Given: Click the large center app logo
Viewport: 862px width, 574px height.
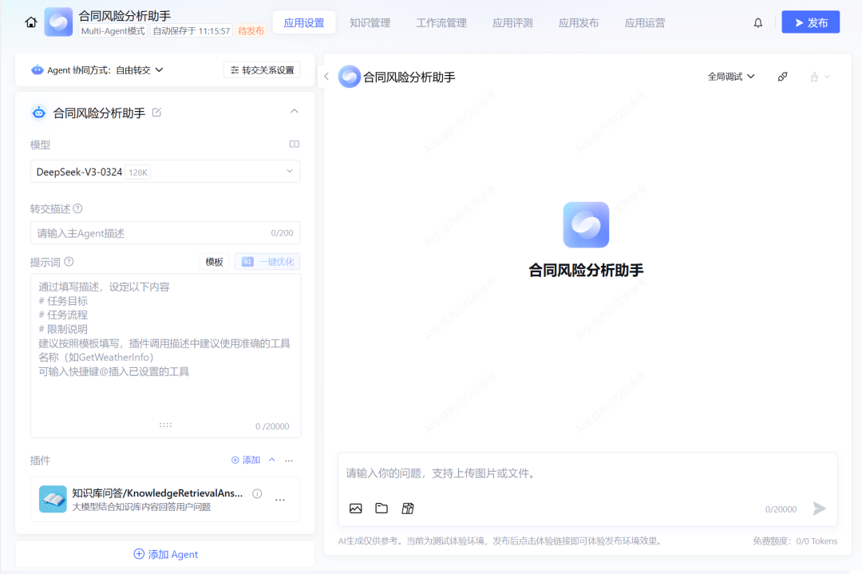Looking at the screenshot, I should [586, 224].
